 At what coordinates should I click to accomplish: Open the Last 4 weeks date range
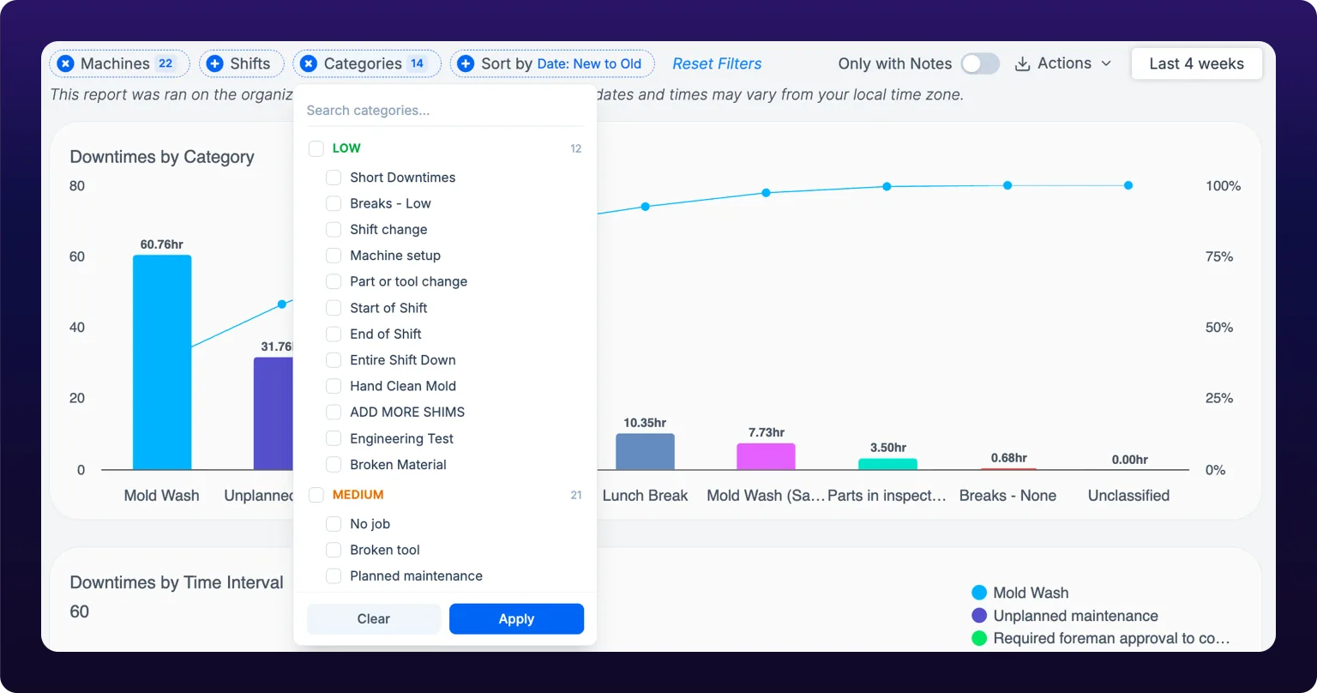1197,63
